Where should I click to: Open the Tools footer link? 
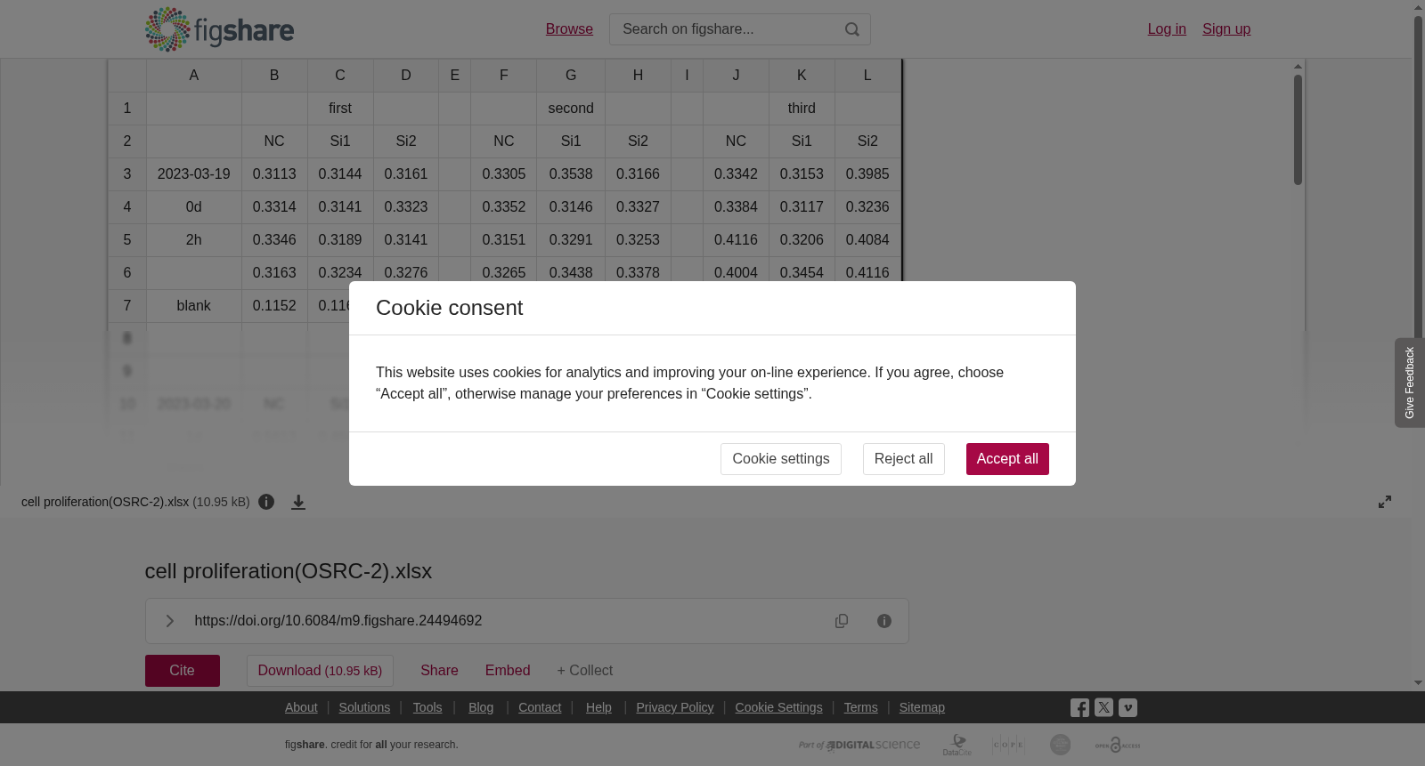pos(427,707)
